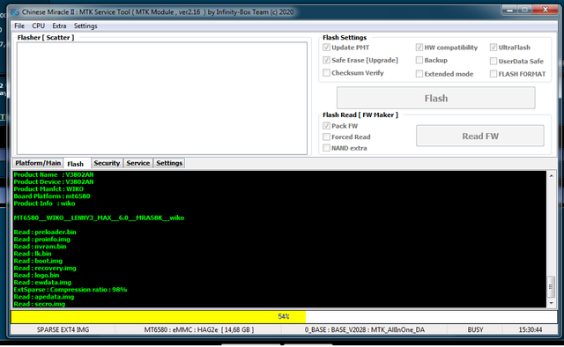Click the log scrollbar up arrow
Viewport: 564px width, 347px height.
coord(551,176)
